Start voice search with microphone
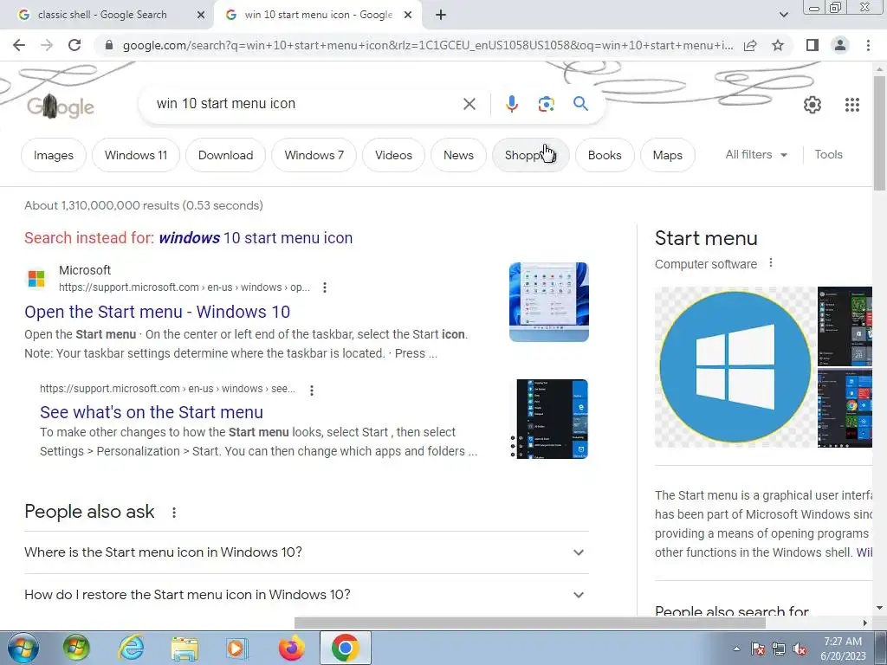This screenshot has width=887, height=665. [x=511, y=104]
